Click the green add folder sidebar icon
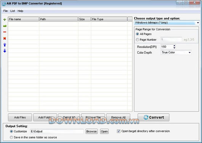The width and height of the screenshot is (202, 143). click(x=5, y=26)
